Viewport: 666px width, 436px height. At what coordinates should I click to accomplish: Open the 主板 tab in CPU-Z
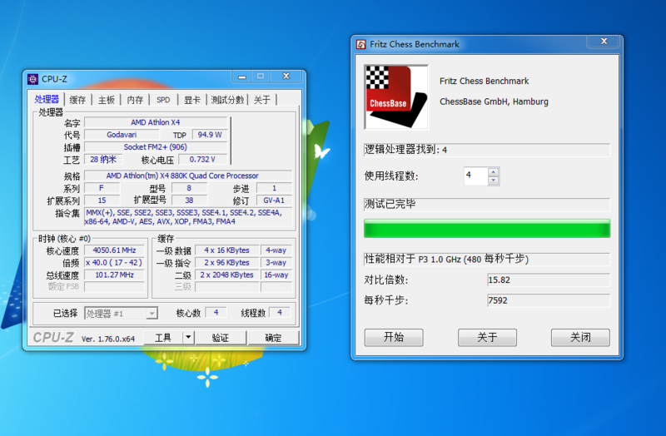[107, 100]
